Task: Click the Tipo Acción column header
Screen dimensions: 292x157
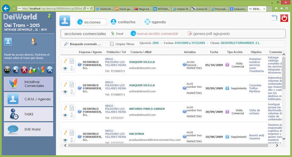Action: (235, 52)
